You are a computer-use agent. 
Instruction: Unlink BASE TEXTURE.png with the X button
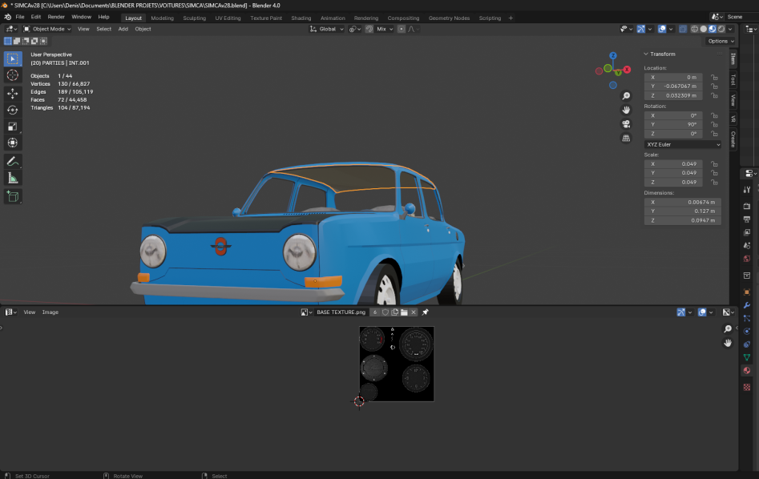pyautogui.click(x=414, y=312)
